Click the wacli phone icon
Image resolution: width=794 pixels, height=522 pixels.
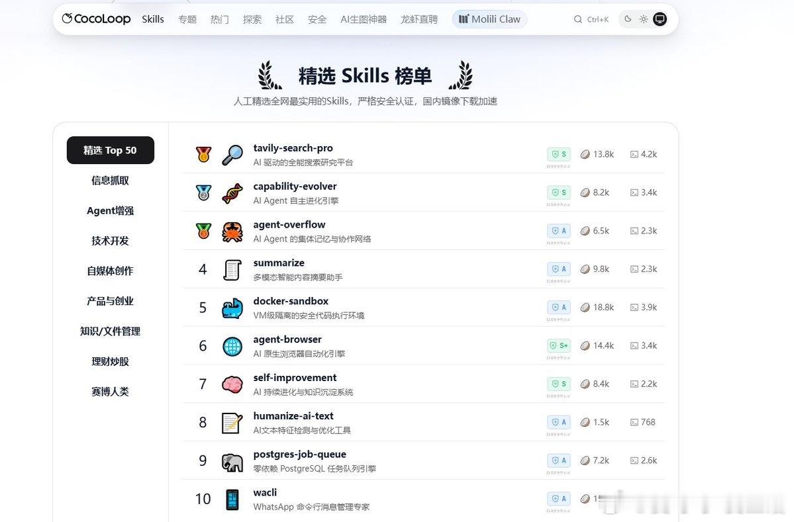point(232,500)
